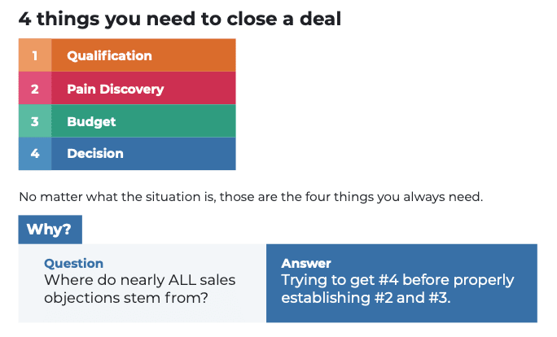
Task: Click 'Trying to get #4' answer text
Action: [x=397, y=281]
